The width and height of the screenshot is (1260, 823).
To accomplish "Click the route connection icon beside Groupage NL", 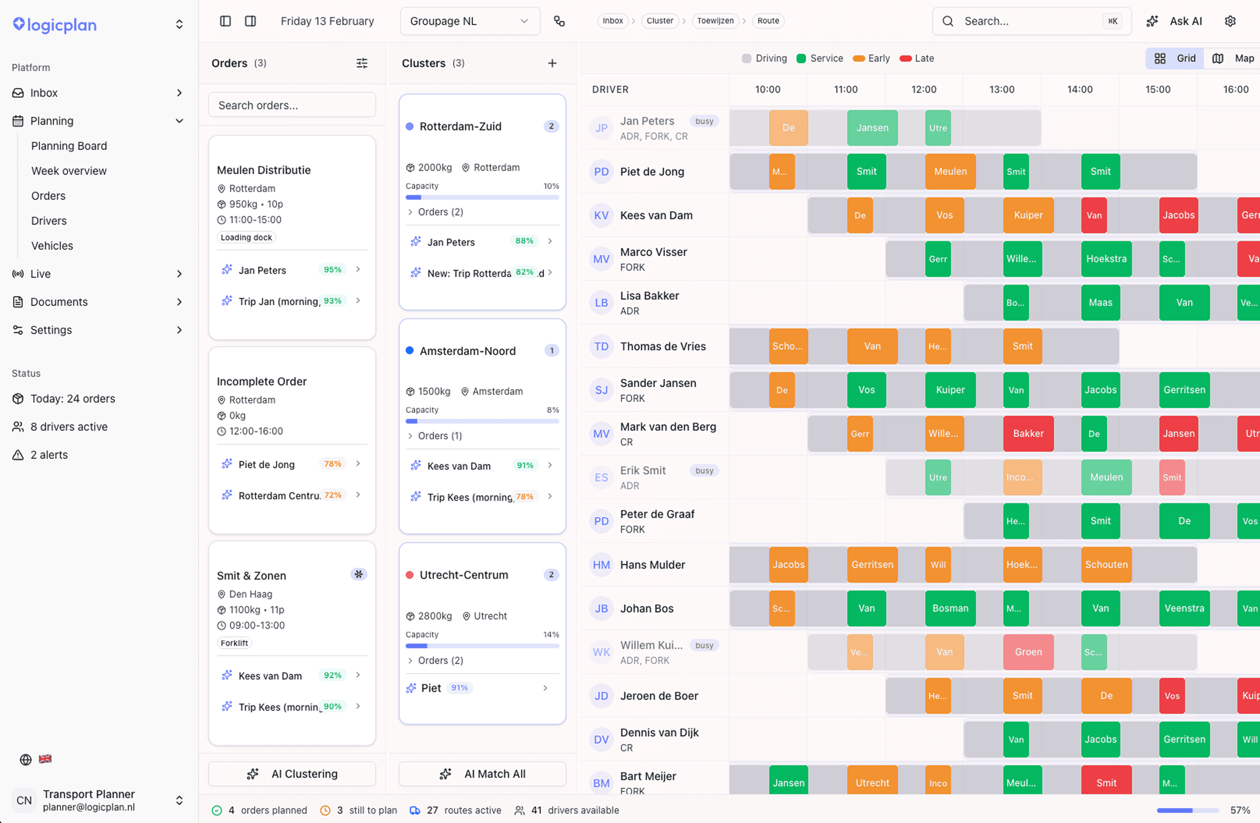I will pos(559,21).
